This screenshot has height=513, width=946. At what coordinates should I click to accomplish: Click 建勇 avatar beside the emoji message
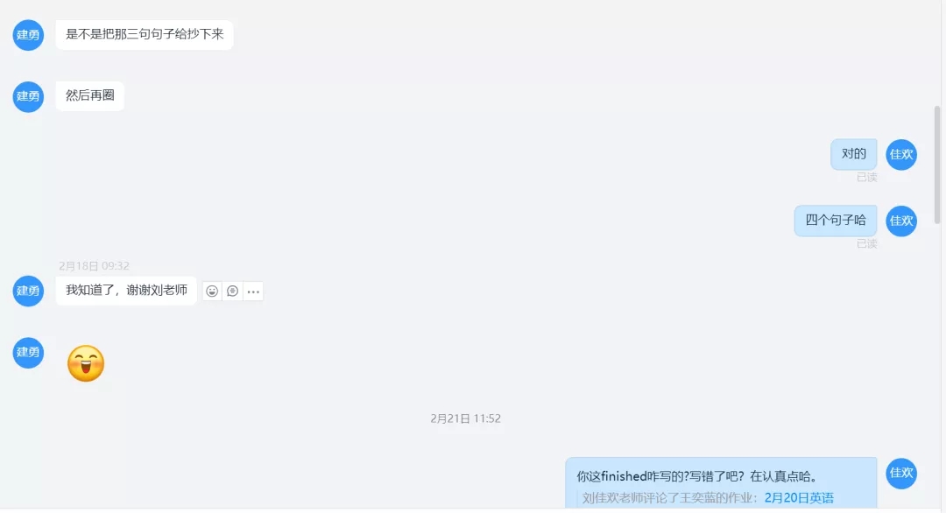tap(28, 353)
